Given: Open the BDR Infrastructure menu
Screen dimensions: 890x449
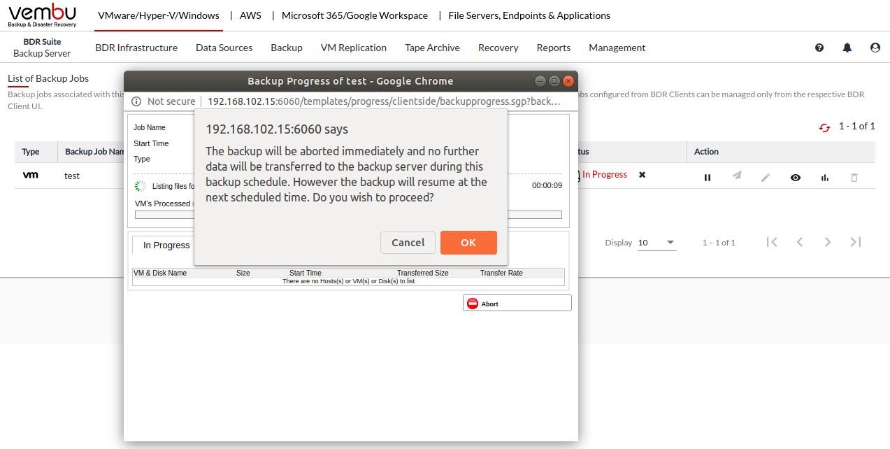Looking at the screenshot, I should 136,48.
